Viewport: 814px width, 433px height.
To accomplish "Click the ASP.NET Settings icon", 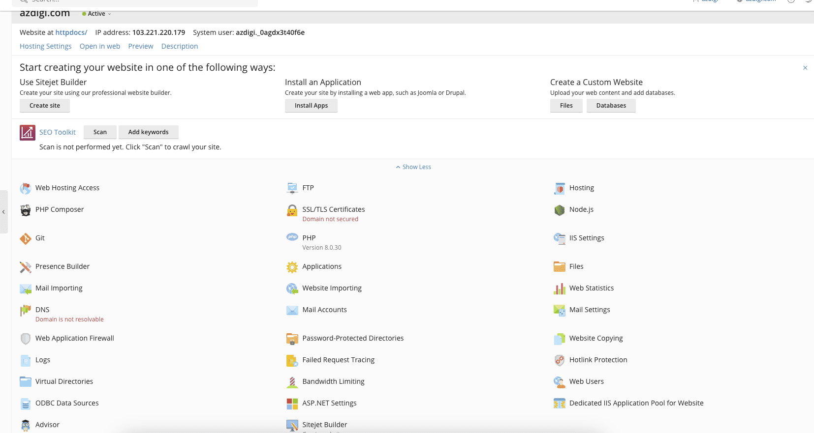I will coord(292,404).
